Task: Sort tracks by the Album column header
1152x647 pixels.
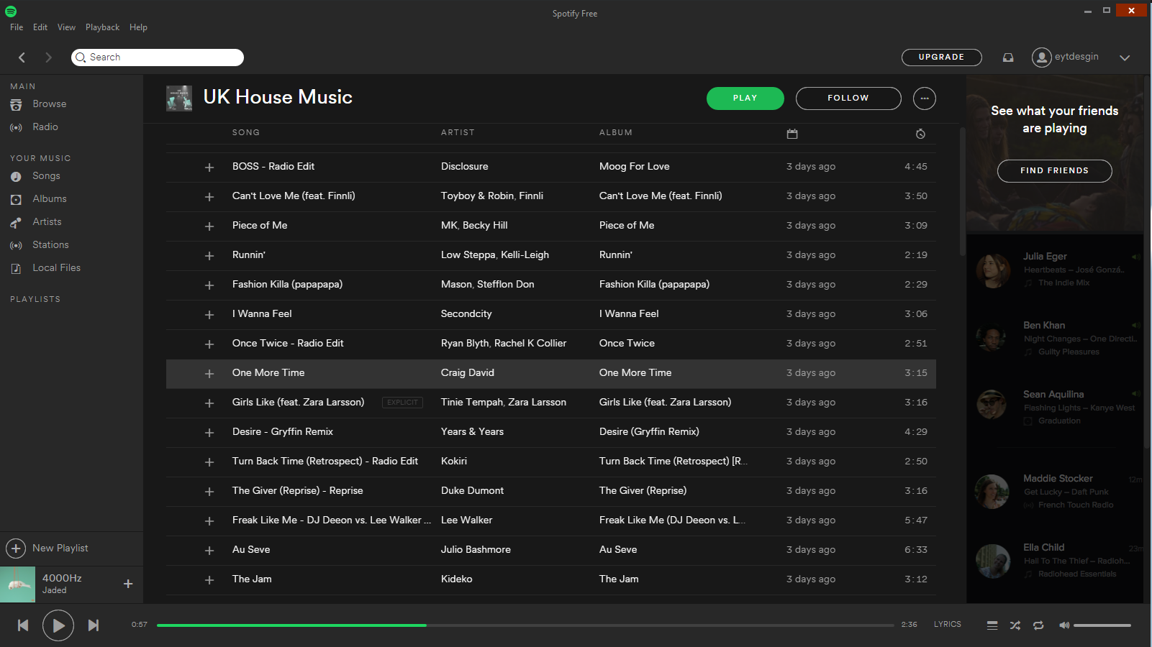Action: tap(616, 133)
